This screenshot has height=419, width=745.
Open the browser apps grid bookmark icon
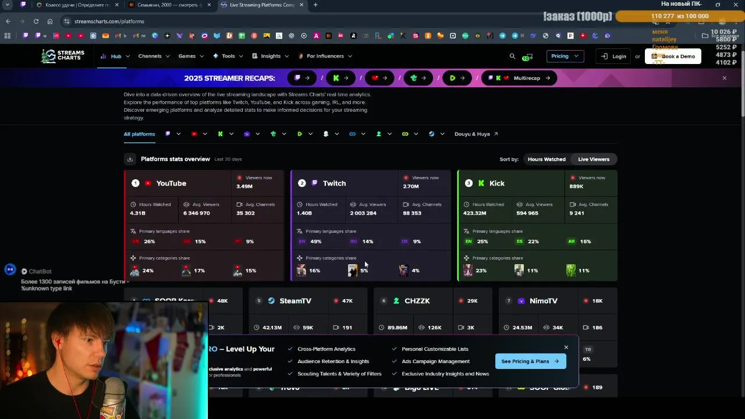pos(8,35)
